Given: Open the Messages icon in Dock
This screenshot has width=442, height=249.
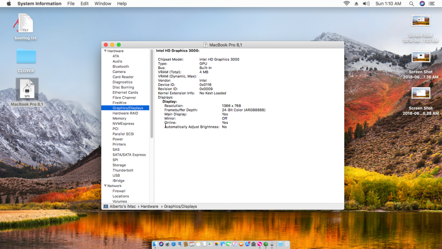Looking at the screenshot, I should tap(223, 244).
